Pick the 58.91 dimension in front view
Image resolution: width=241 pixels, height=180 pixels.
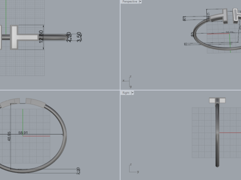coord(23,132)
